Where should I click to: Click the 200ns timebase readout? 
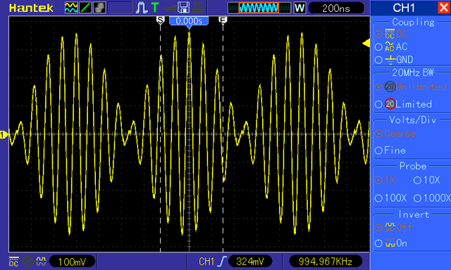(x=336, y=8)
